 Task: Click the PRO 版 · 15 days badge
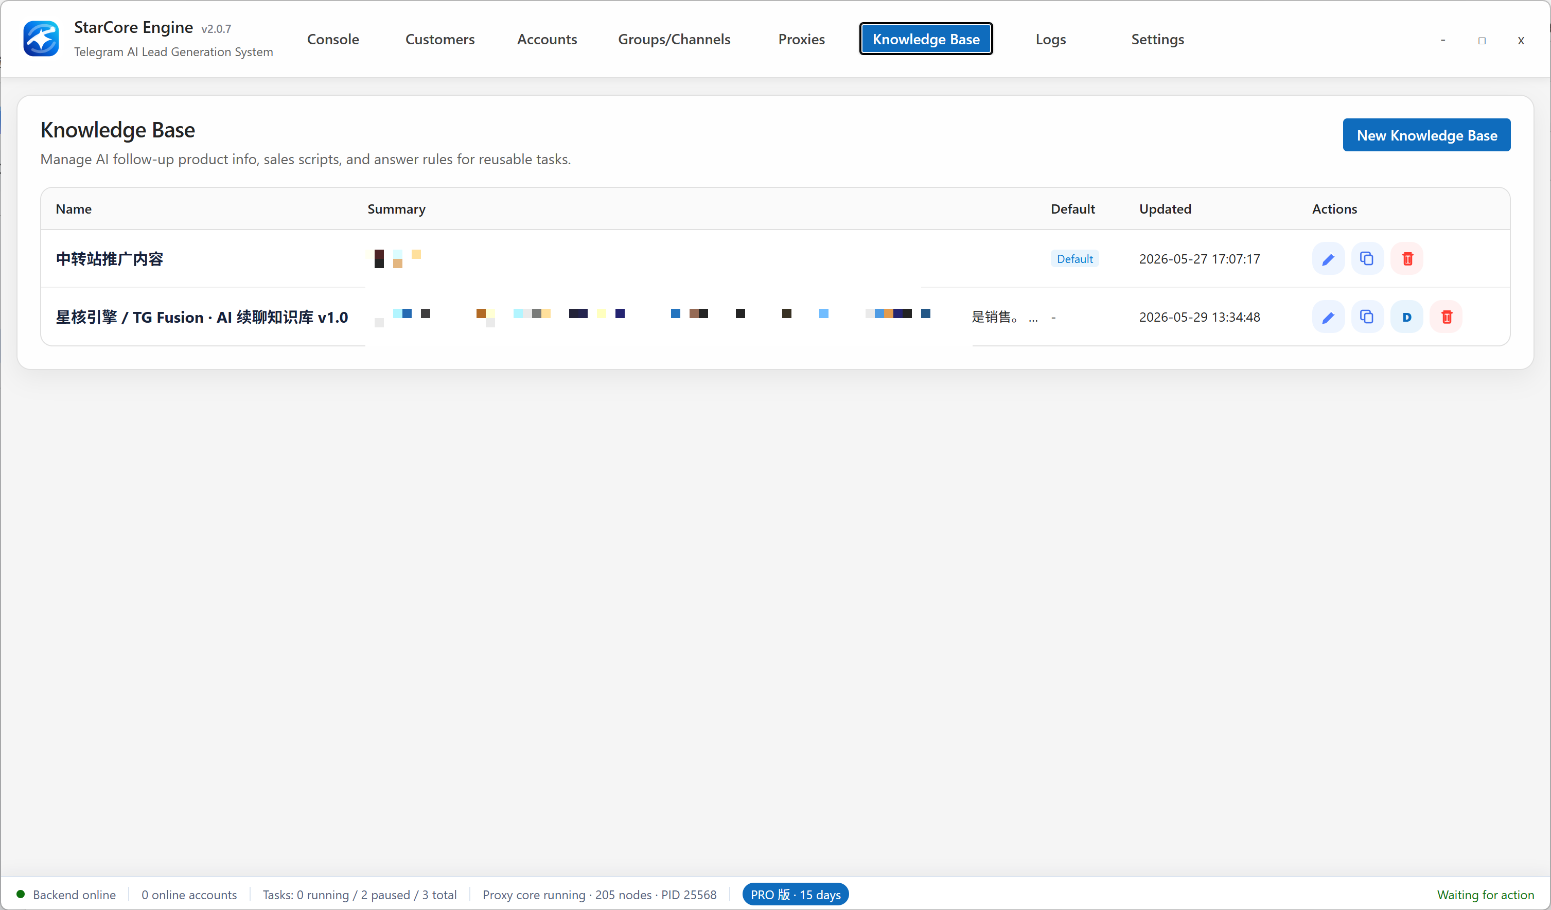click(x=795, y=895)
